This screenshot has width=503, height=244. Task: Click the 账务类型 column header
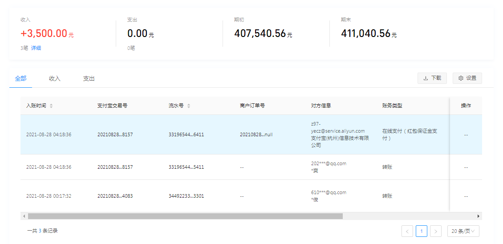point(392,106)
